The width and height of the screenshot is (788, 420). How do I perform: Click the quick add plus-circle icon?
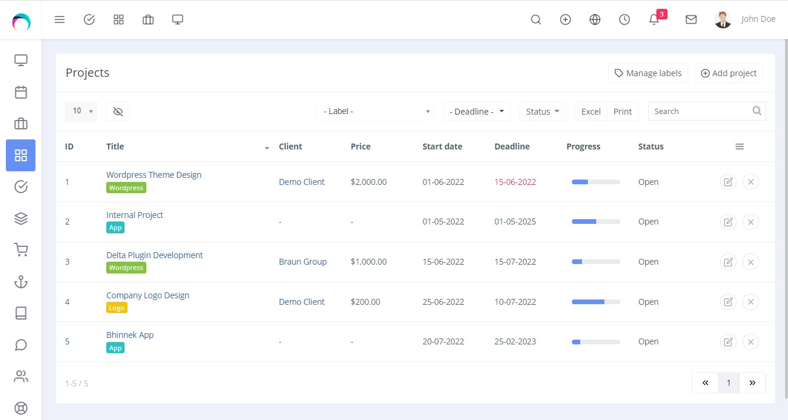coord(565,19)
